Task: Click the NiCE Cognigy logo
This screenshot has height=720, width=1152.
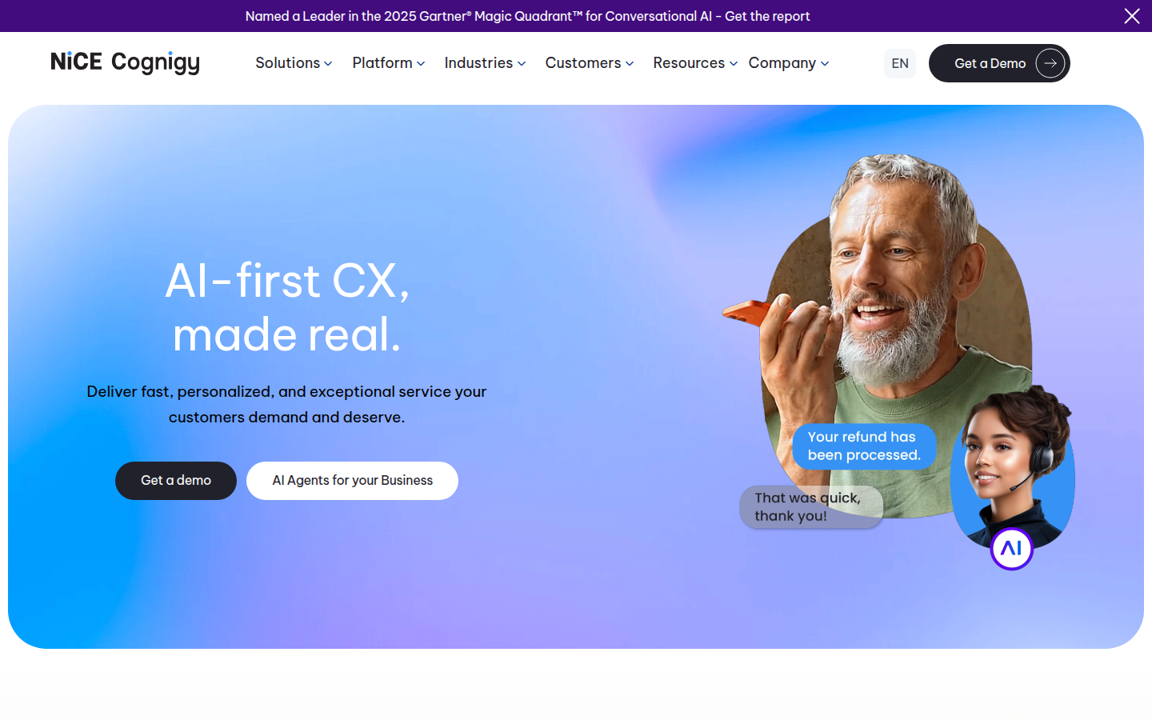Action: (125, 62)
